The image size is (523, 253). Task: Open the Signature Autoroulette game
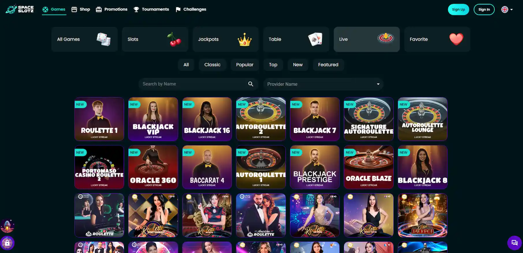click(369, 119)
